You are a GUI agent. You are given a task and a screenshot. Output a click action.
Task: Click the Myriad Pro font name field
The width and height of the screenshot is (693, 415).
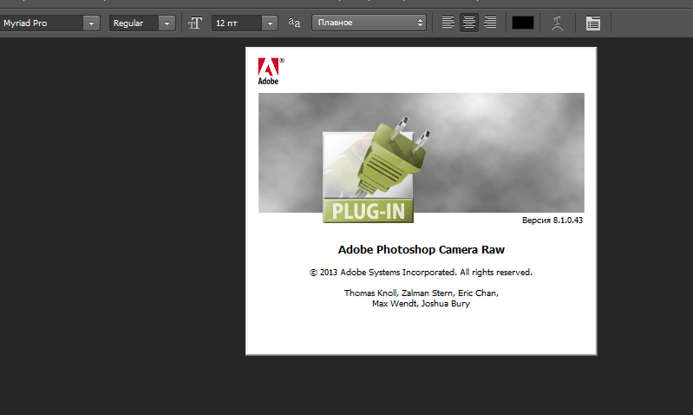tap(42, 23)
